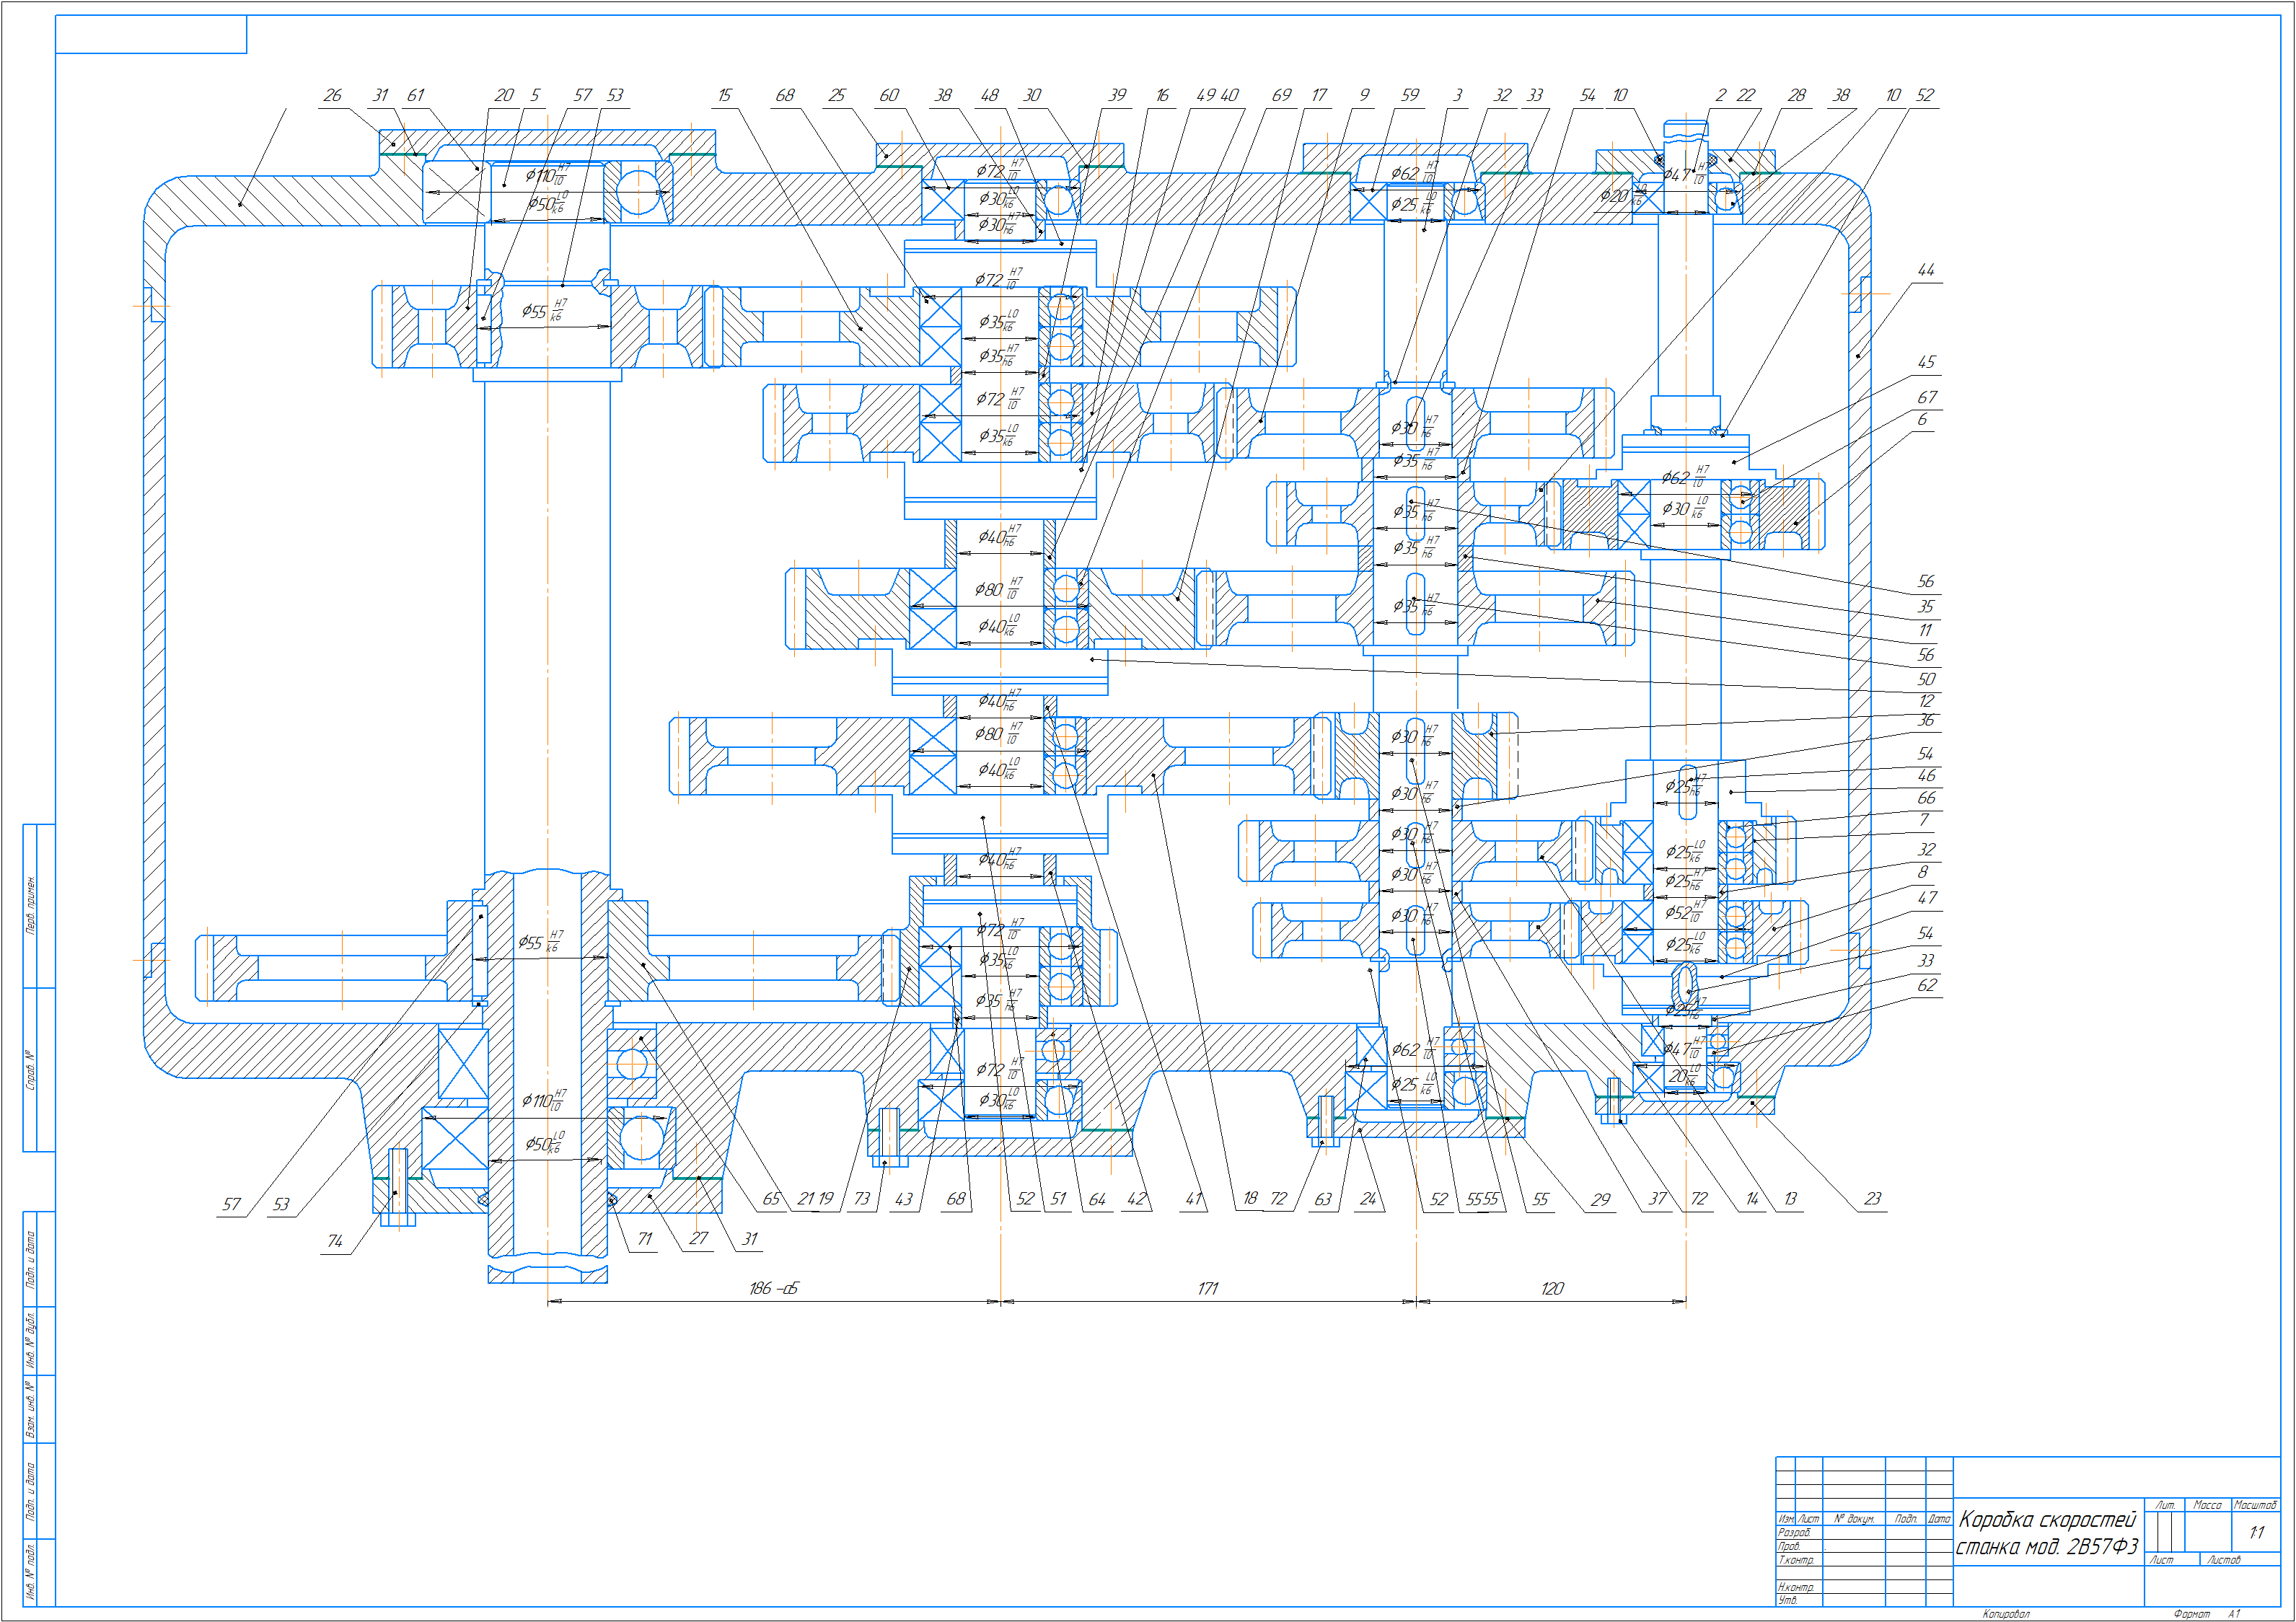Select the 171 center distance dimension
The image size is (2296, 1622).
(1208, 1289)
